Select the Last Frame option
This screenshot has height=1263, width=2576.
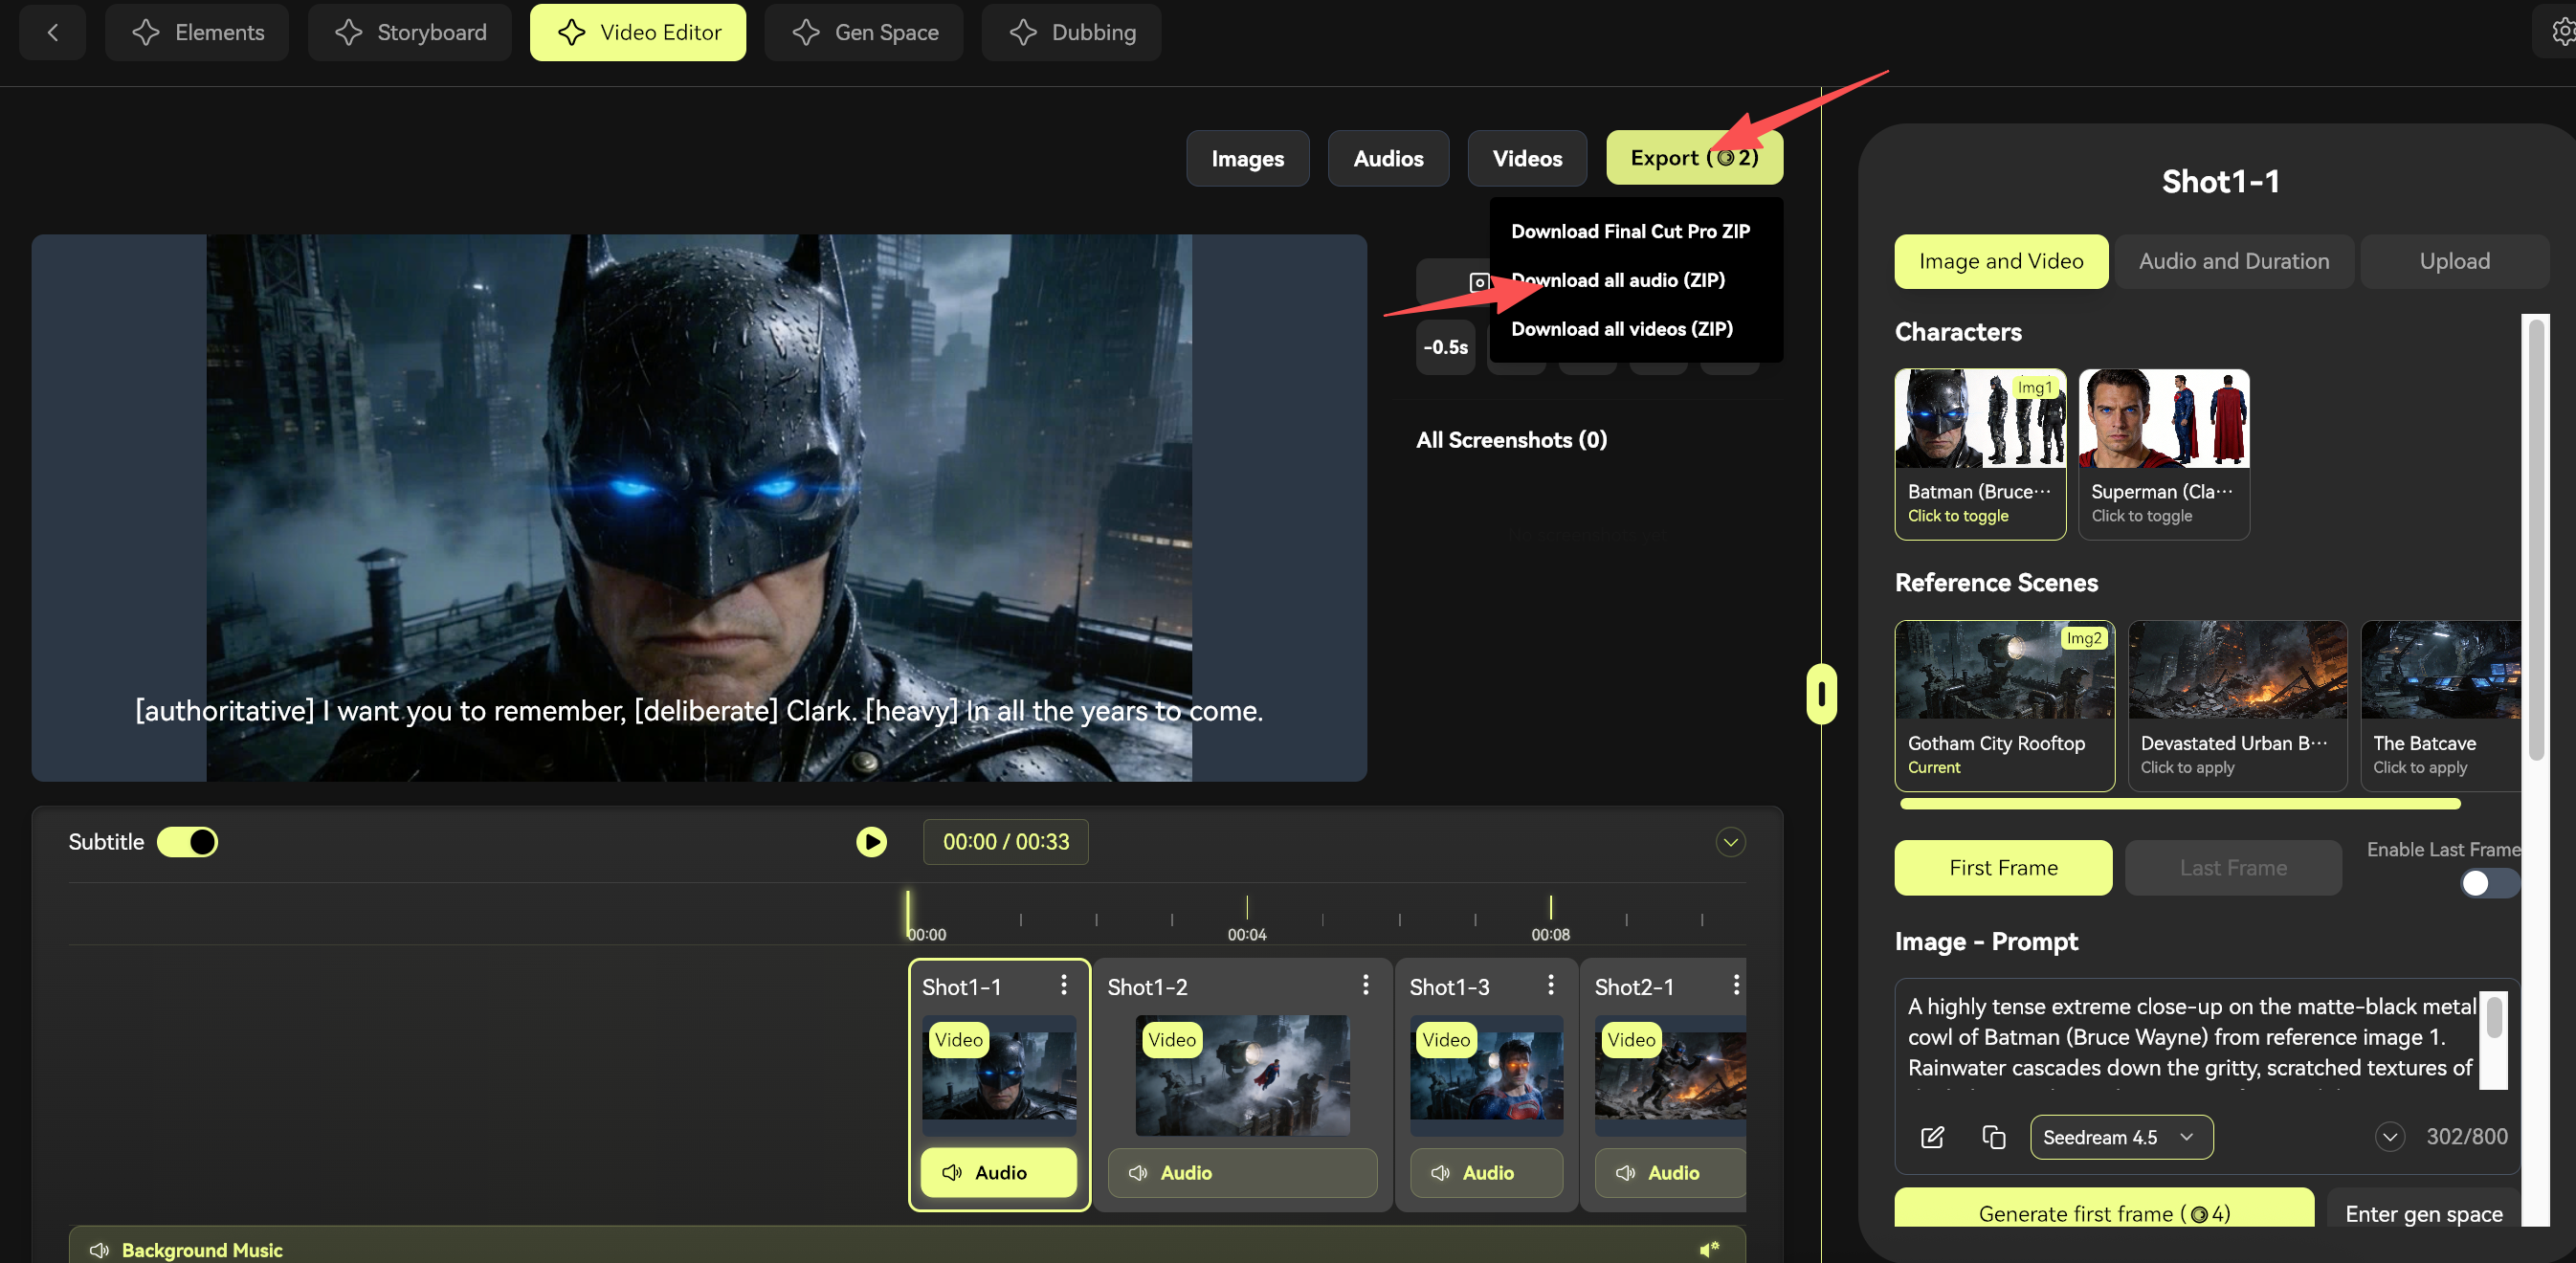coord(2232,868)
